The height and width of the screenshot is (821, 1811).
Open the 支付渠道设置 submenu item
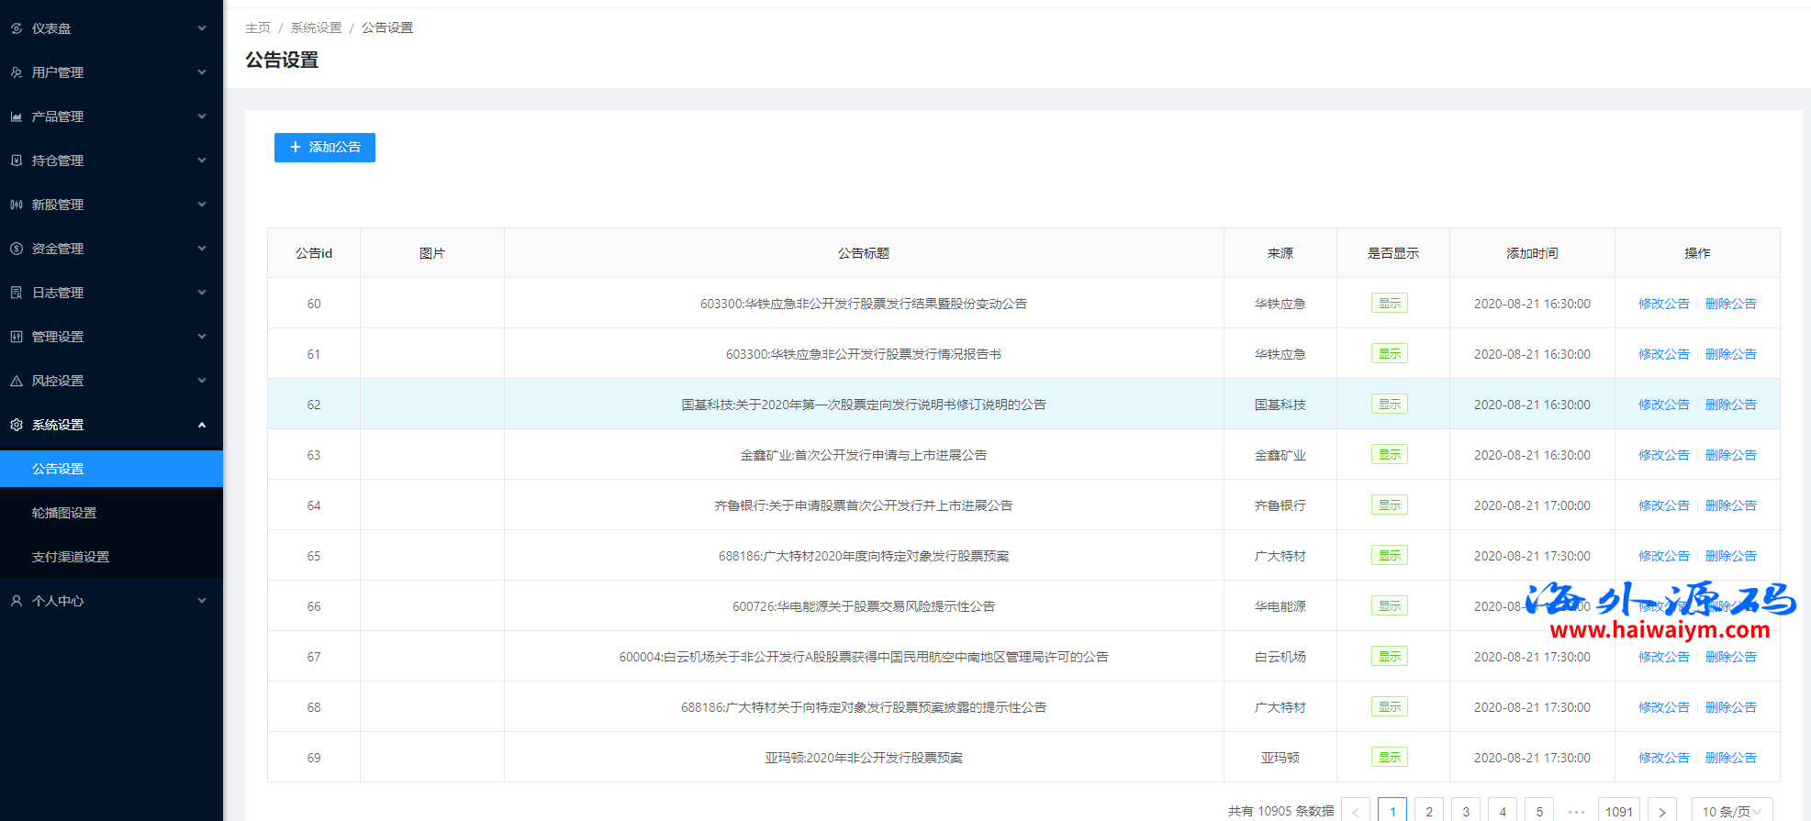coord(71,557)
